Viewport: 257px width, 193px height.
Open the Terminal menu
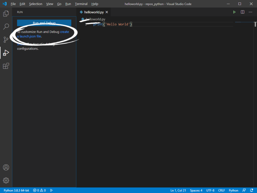(81, 4)
